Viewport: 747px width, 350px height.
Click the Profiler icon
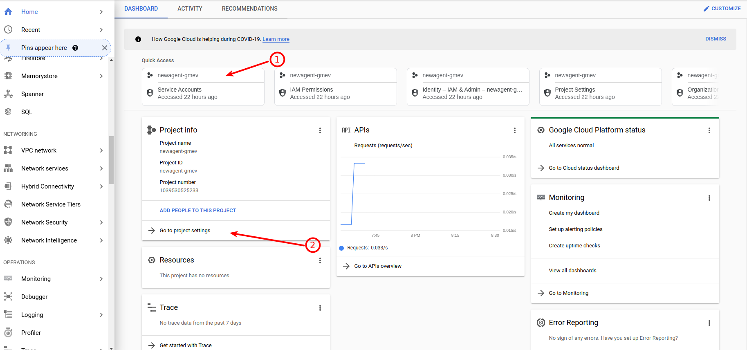[8, 333]
